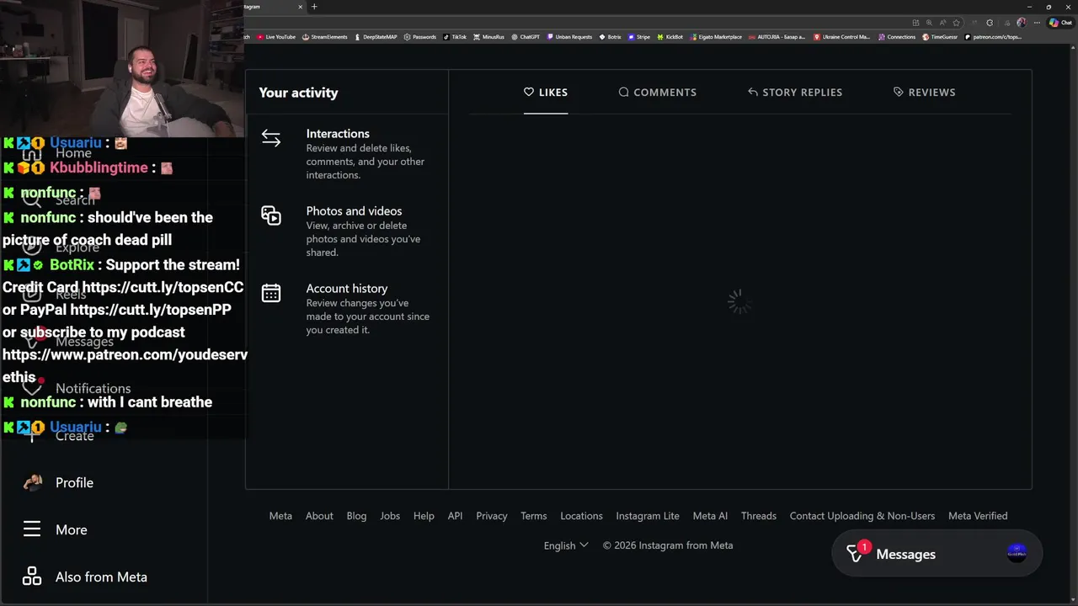The height and width of the screenshot is (606, 1078).
Task: Click the browser favorites star icon
Action: point(956,23)
